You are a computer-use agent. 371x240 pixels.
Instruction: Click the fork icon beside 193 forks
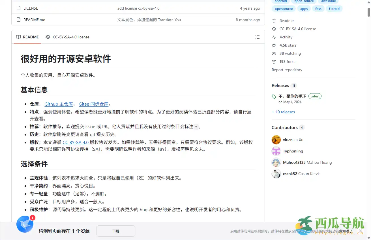[274, 62]
